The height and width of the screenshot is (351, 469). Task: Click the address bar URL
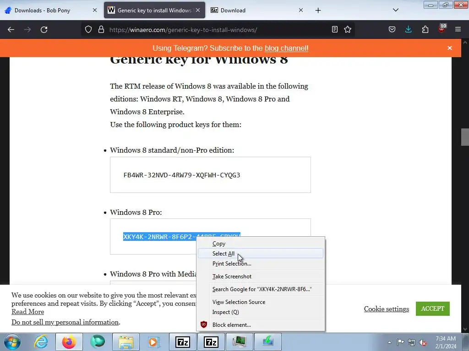(x=183, y=30)
